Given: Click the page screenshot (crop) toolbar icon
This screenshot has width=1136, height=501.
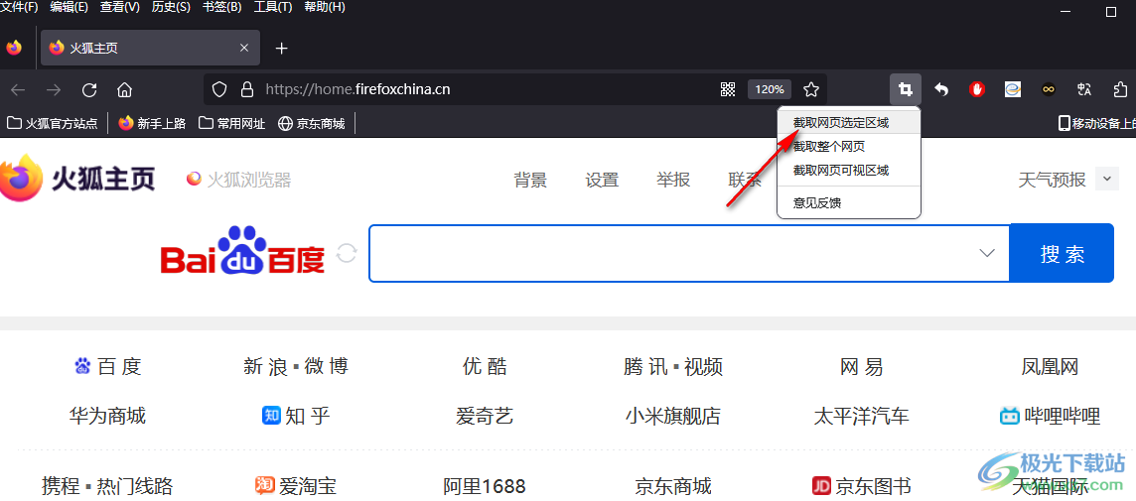Looking at the screenshot, I should point(905,89).
